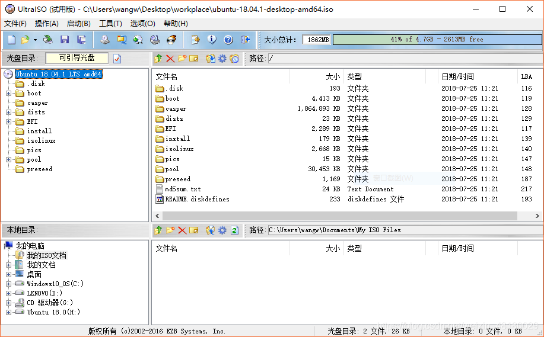Select README.diskdefines in the file list

[197, 199]
